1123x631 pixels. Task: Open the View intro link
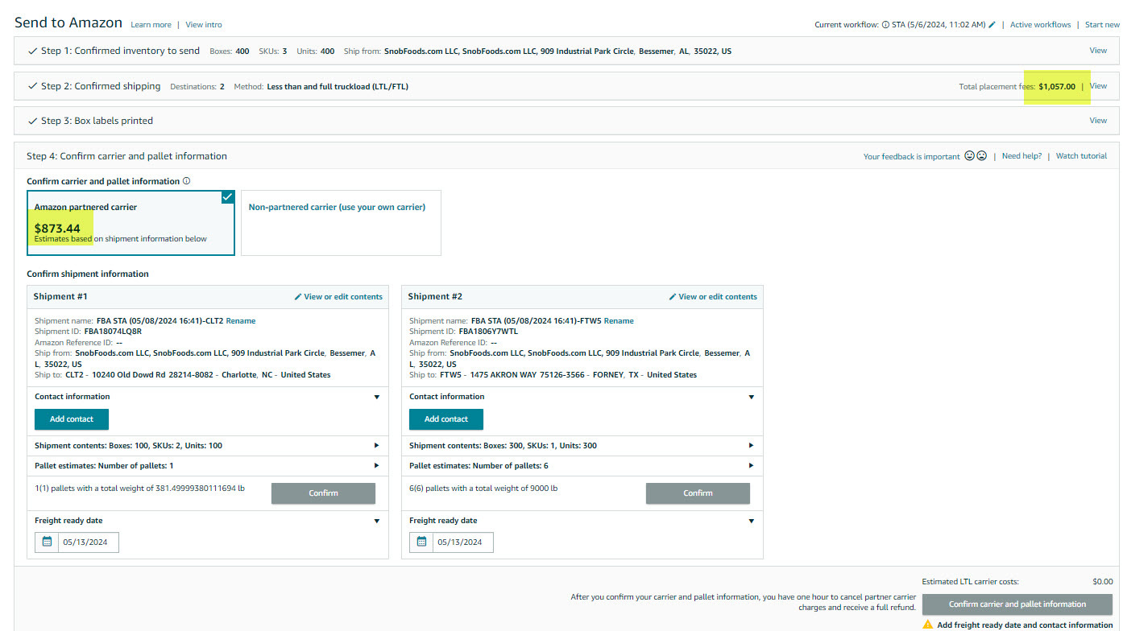(204, 25)
